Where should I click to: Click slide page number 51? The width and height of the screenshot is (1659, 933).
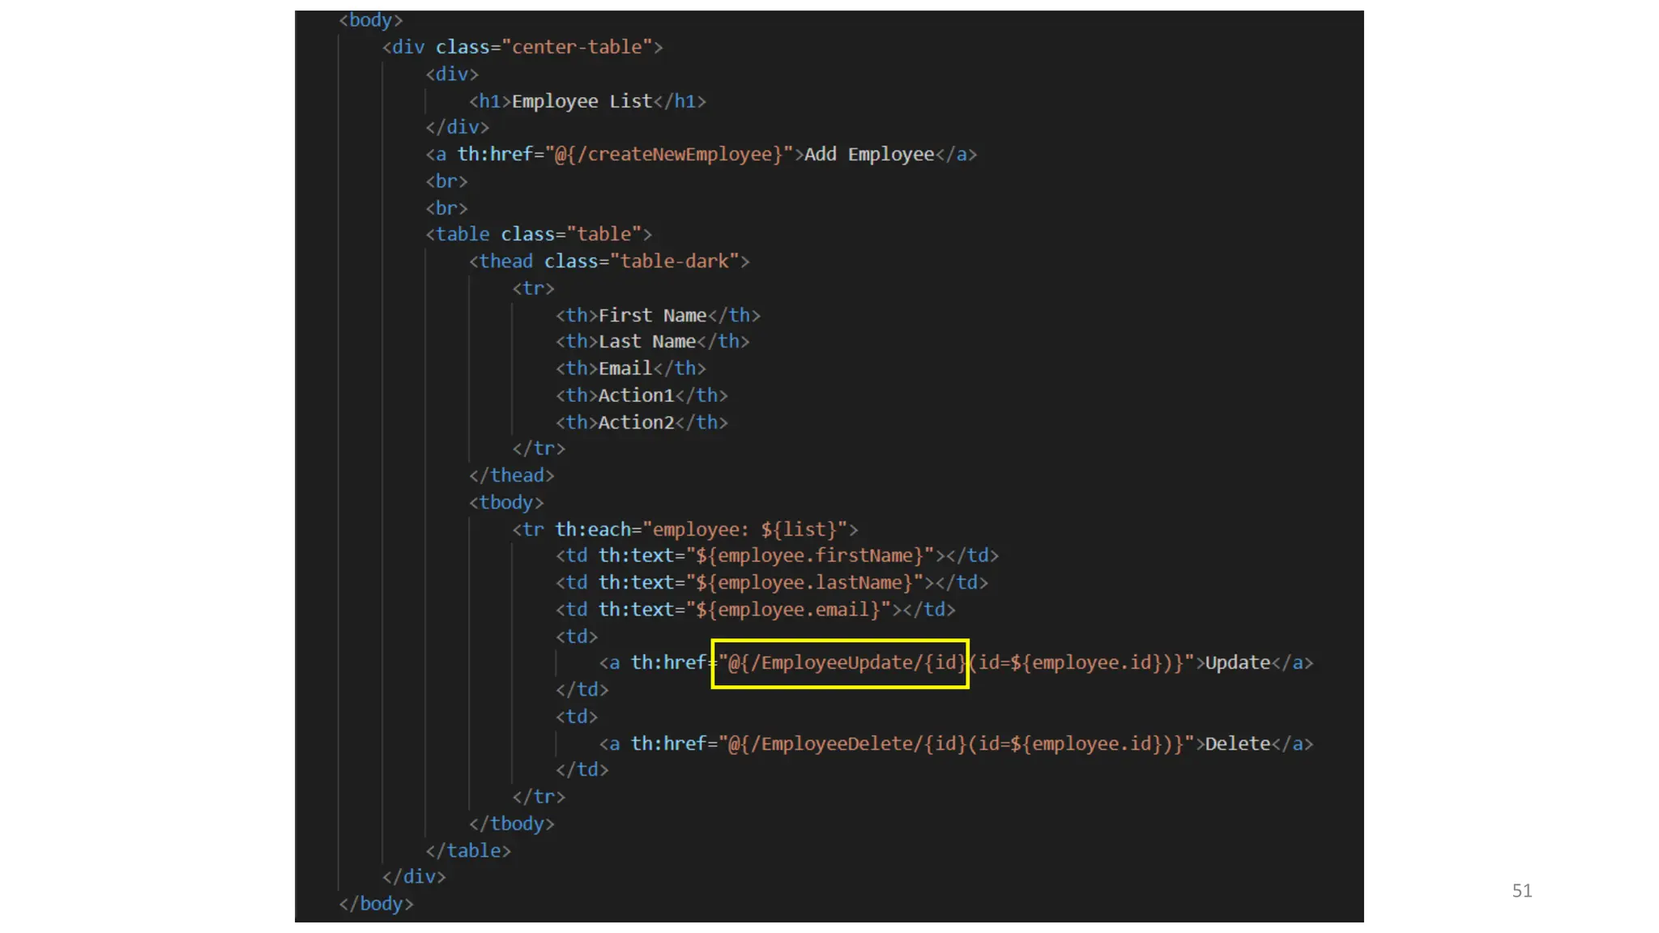[x=1521, y=891]
